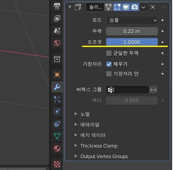
Task: Toggle vertex group invert arrow button
Action: coord(153,90)
